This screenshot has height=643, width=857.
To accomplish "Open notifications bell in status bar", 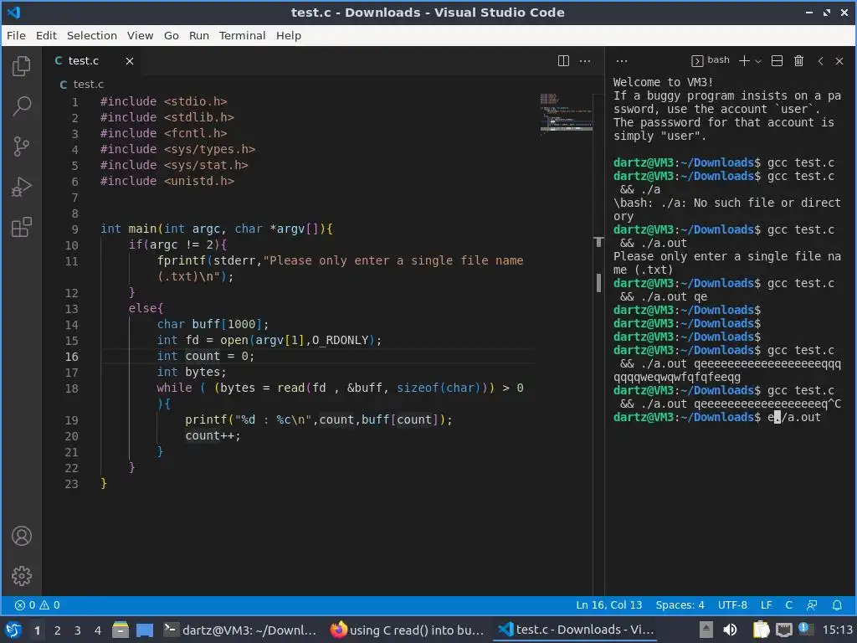I will click(x=837, y=604).
